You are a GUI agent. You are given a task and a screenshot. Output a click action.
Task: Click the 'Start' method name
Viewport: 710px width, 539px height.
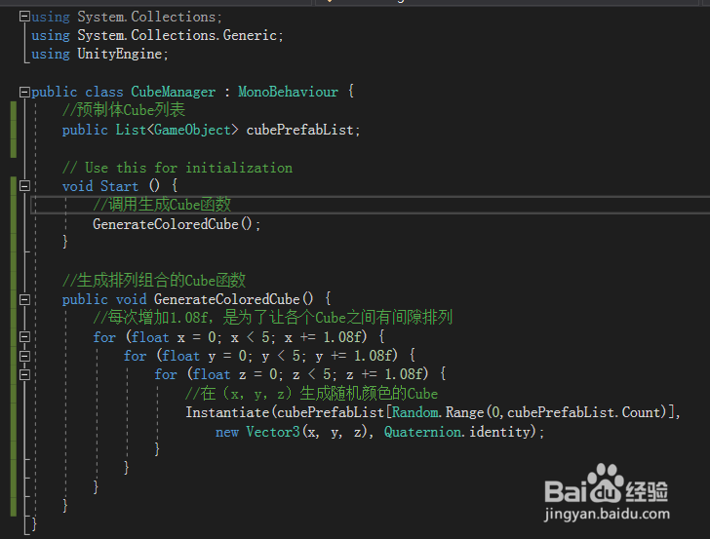click(x=119, y=186)
